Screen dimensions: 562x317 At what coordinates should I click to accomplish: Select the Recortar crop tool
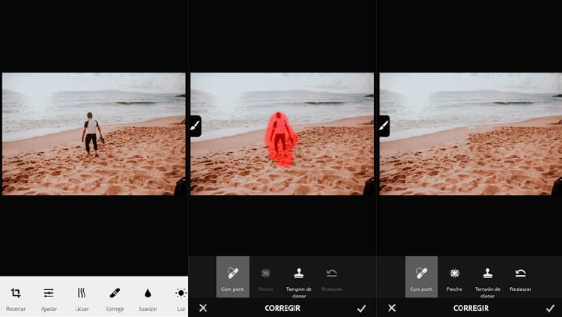coord(16,294)
